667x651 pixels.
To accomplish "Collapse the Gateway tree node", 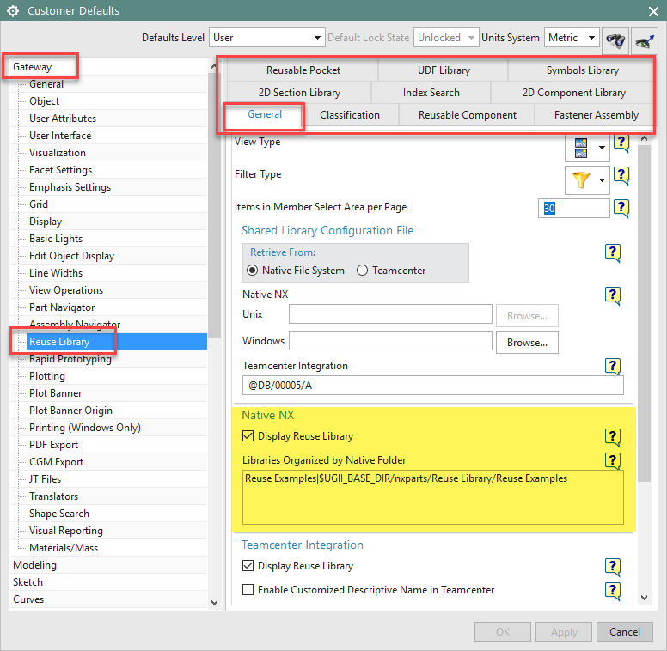I will (x=33, y=67).
